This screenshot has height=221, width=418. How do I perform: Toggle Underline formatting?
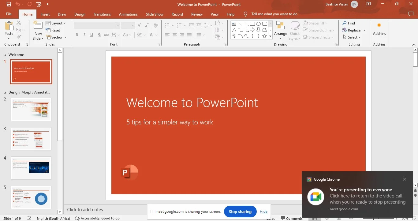click(x=92, y=35)
